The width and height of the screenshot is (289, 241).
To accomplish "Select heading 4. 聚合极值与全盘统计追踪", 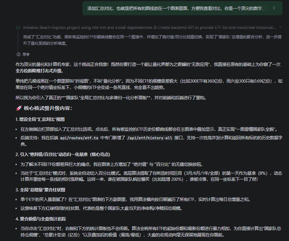I will 41,219.
